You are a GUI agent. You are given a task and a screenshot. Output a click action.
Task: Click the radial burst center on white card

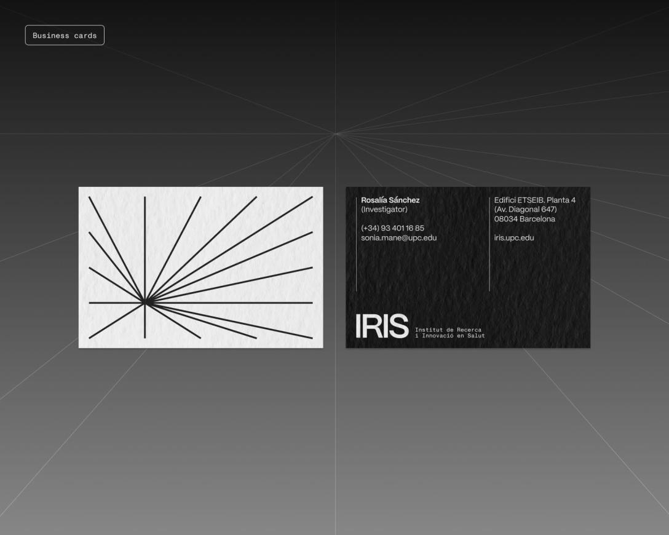coord(145,303)
